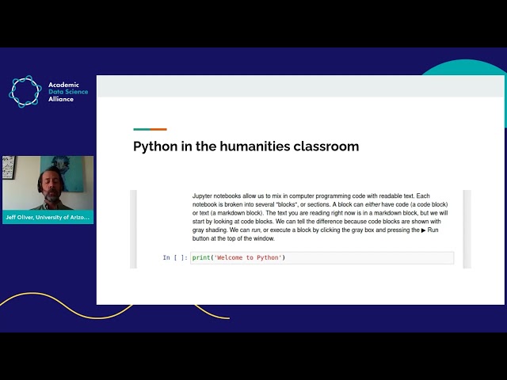Click the Jupyter notebooks markdown paragraph

click(320, 217)
